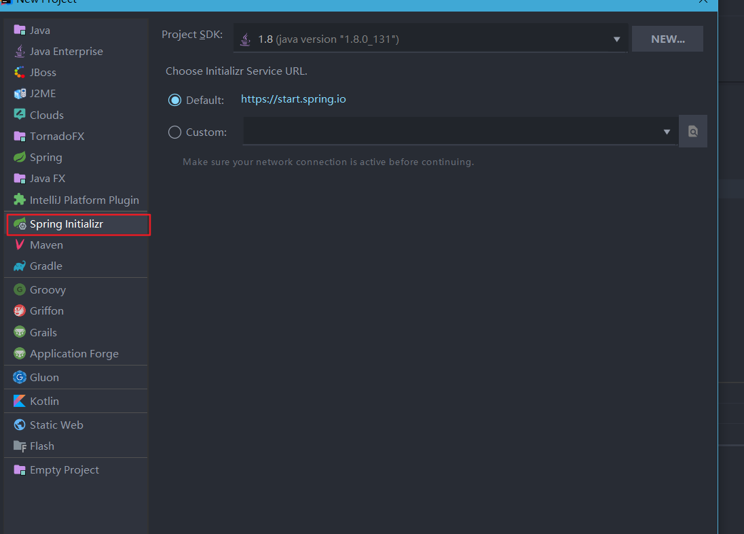Click the Java cup icon in SDK field
Viewport: 744px width, 534px height.
245,39
